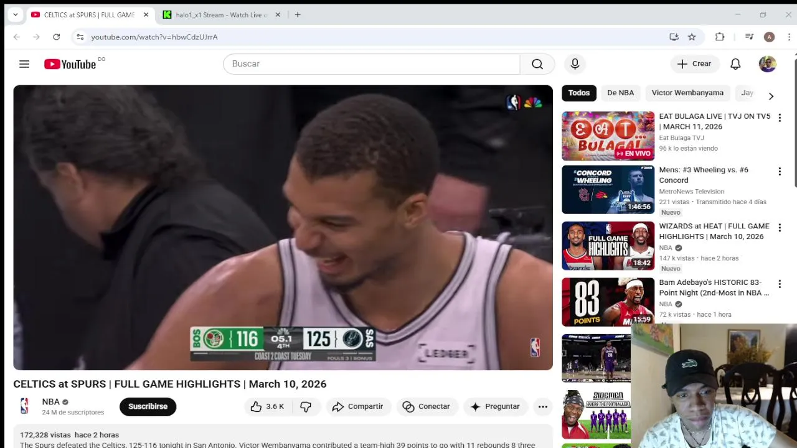The image size is (797, 448).
Task: Go to the YouTube home logo
Action: coord(70,64)
